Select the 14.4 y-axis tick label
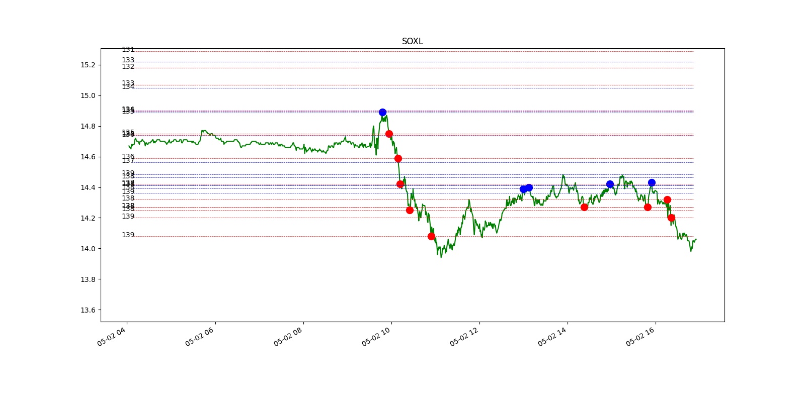 click(x=88, y=188)
